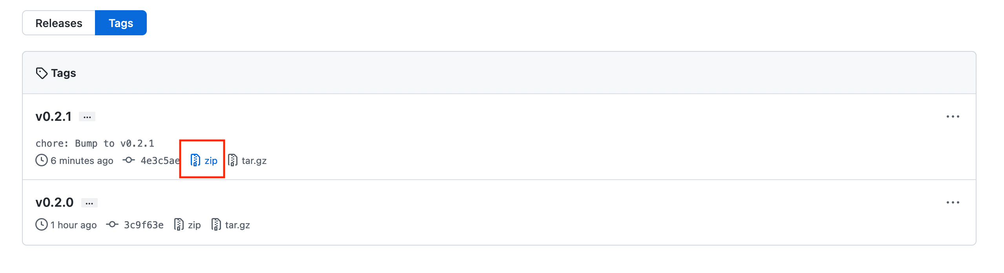Open the v0.2.1 row actions menu
This screenshot has height=273, width=1004.
[953, 117]
